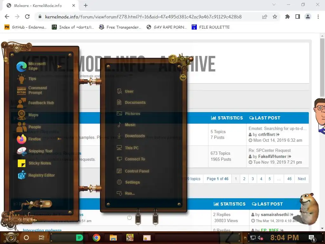Image resolution: width=325 pixels, height=244 pixels.
Task: Click muted volume icon in tray
Action: [x=260, y=238]
